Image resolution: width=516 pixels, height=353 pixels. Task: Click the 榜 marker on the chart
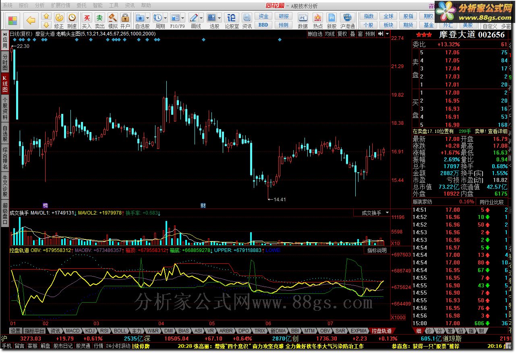point(46,205)
